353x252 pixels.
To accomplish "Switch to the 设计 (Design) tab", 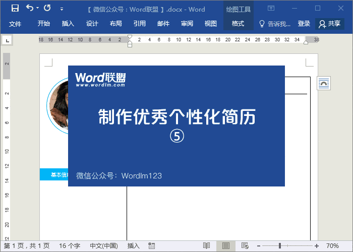I will pos(92,24).
